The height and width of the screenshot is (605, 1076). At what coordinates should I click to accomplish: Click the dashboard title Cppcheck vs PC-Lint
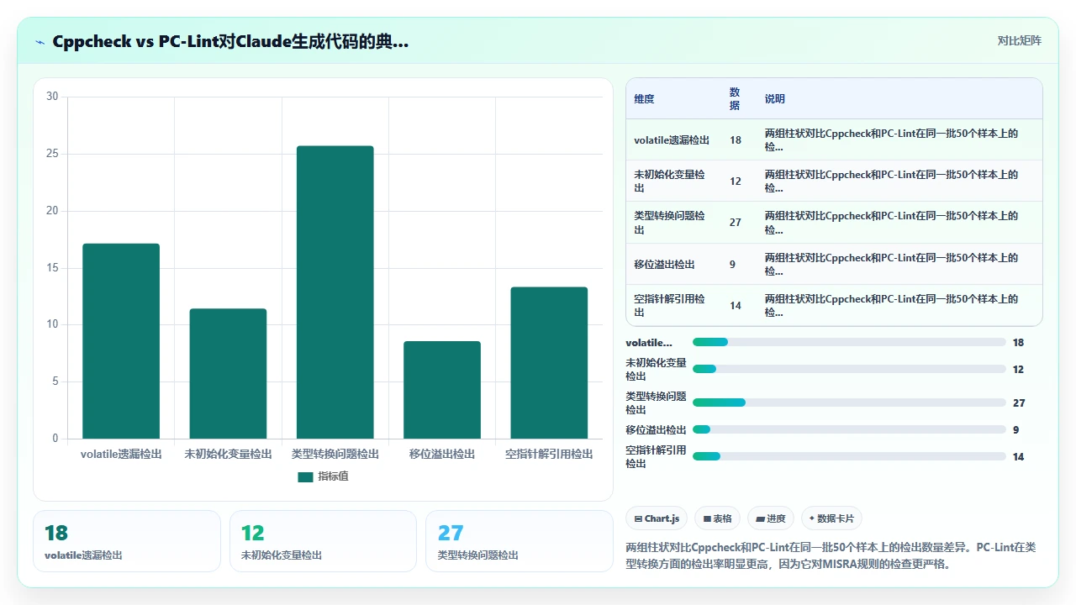(x=230, y=42)
